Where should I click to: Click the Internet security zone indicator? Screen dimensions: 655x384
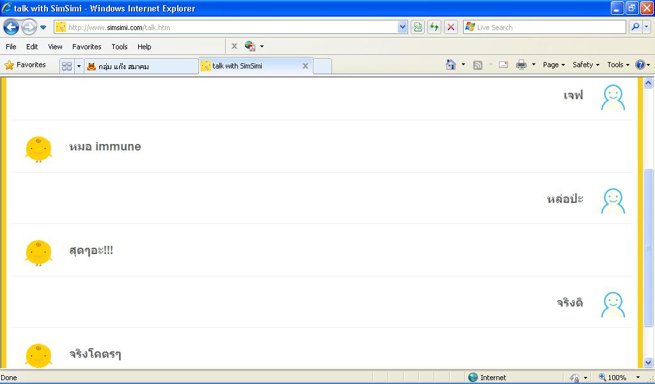pos(487,378)
